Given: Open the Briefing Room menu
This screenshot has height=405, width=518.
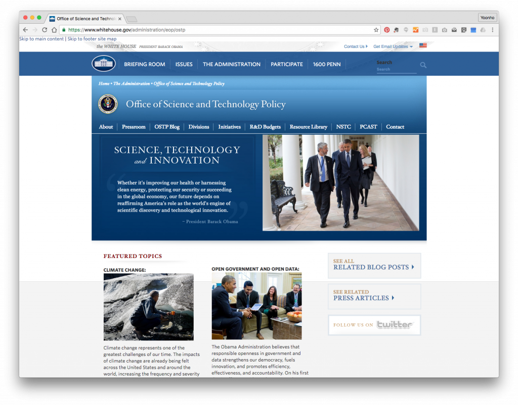Looking at the screenshot, I should (144, 64).
